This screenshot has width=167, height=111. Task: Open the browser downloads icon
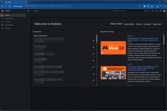click(x=157, y=6)
